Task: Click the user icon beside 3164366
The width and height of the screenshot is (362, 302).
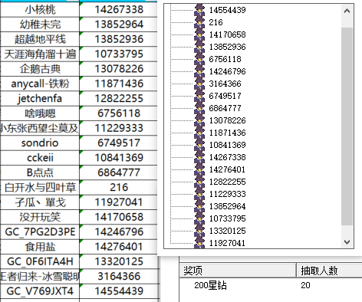Action: tap(199, 84)
